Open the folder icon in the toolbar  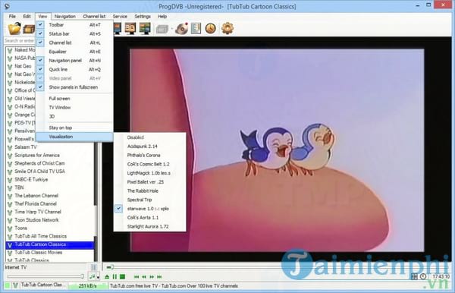14,28
